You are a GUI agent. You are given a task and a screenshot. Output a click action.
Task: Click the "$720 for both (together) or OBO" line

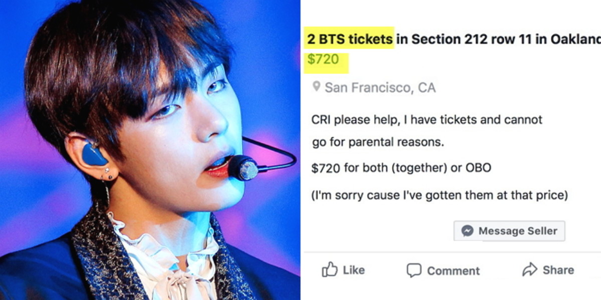click(x=401, y=168)
